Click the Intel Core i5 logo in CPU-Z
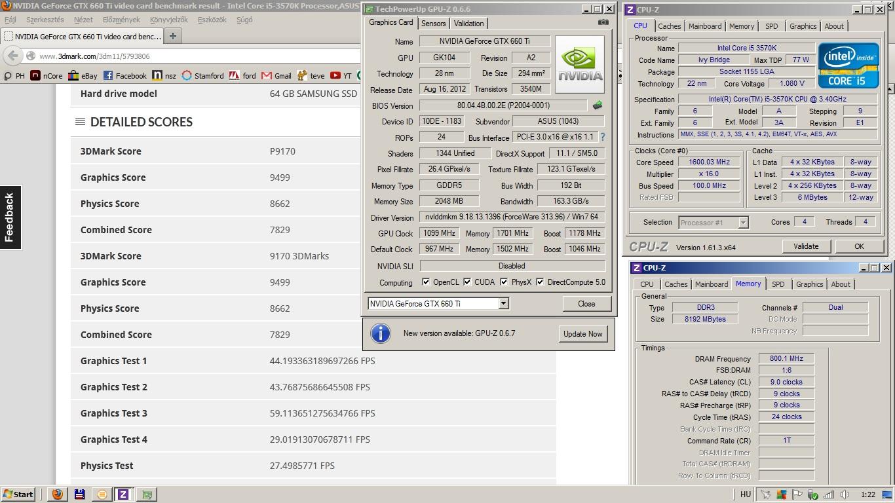 coord(848,64)
